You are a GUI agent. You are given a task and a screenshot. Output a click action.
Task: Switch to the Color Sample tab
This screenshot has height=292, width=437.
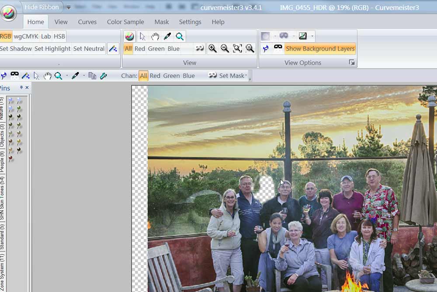[125, 22]
